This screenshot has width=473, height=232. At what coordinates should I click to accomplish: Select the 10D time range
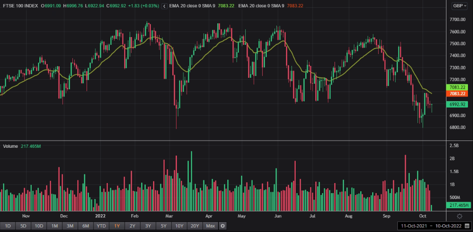(39, 226)
